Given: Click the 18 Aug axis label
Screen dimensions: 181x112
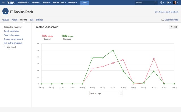Looking at the screenshot, I should (82, 88).
